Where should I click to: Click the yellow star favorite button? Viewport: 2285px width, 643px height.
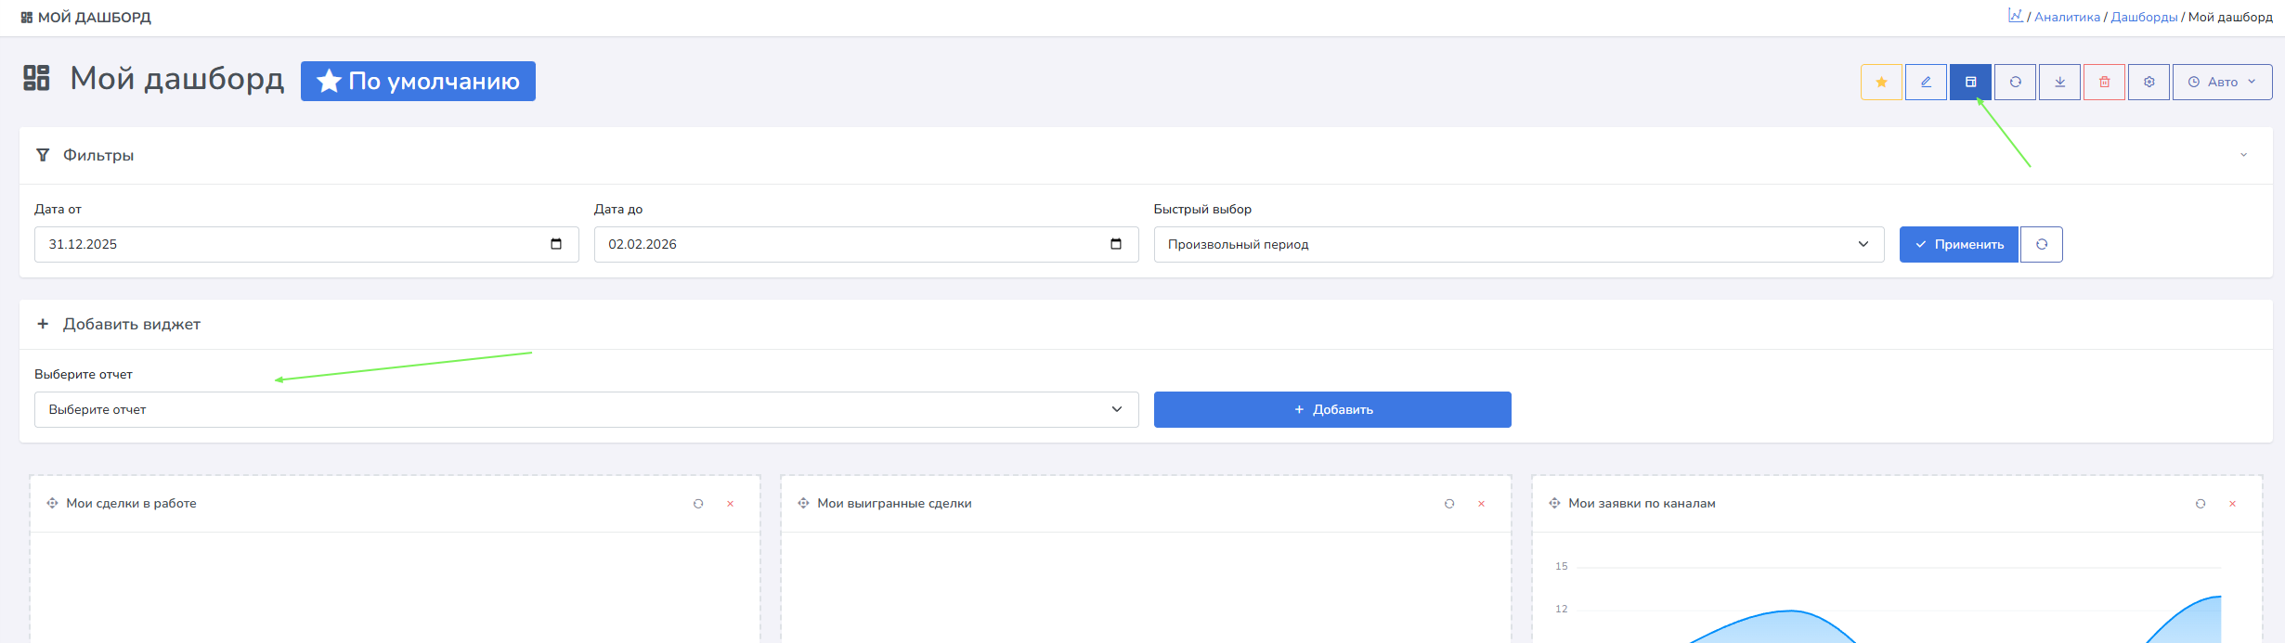tap(1881, 83)
